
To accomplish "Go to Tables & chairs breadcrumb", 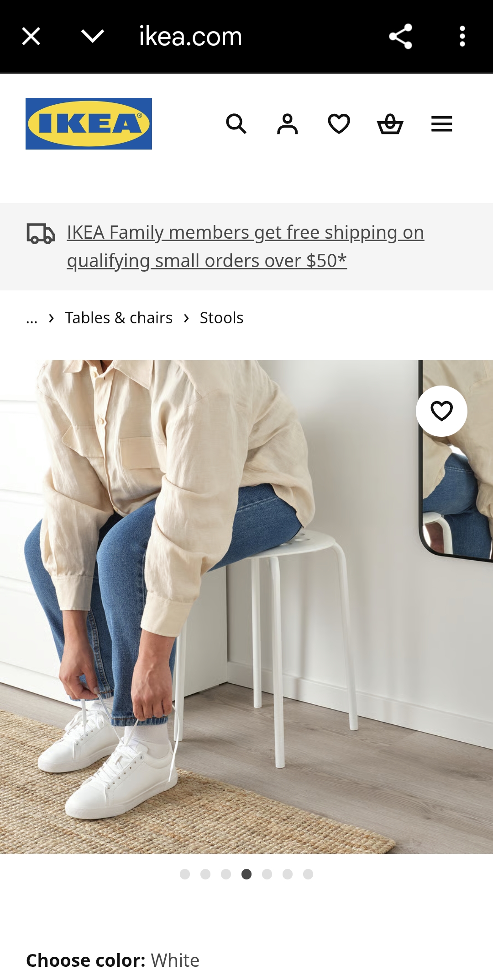I will pos(119,318).
